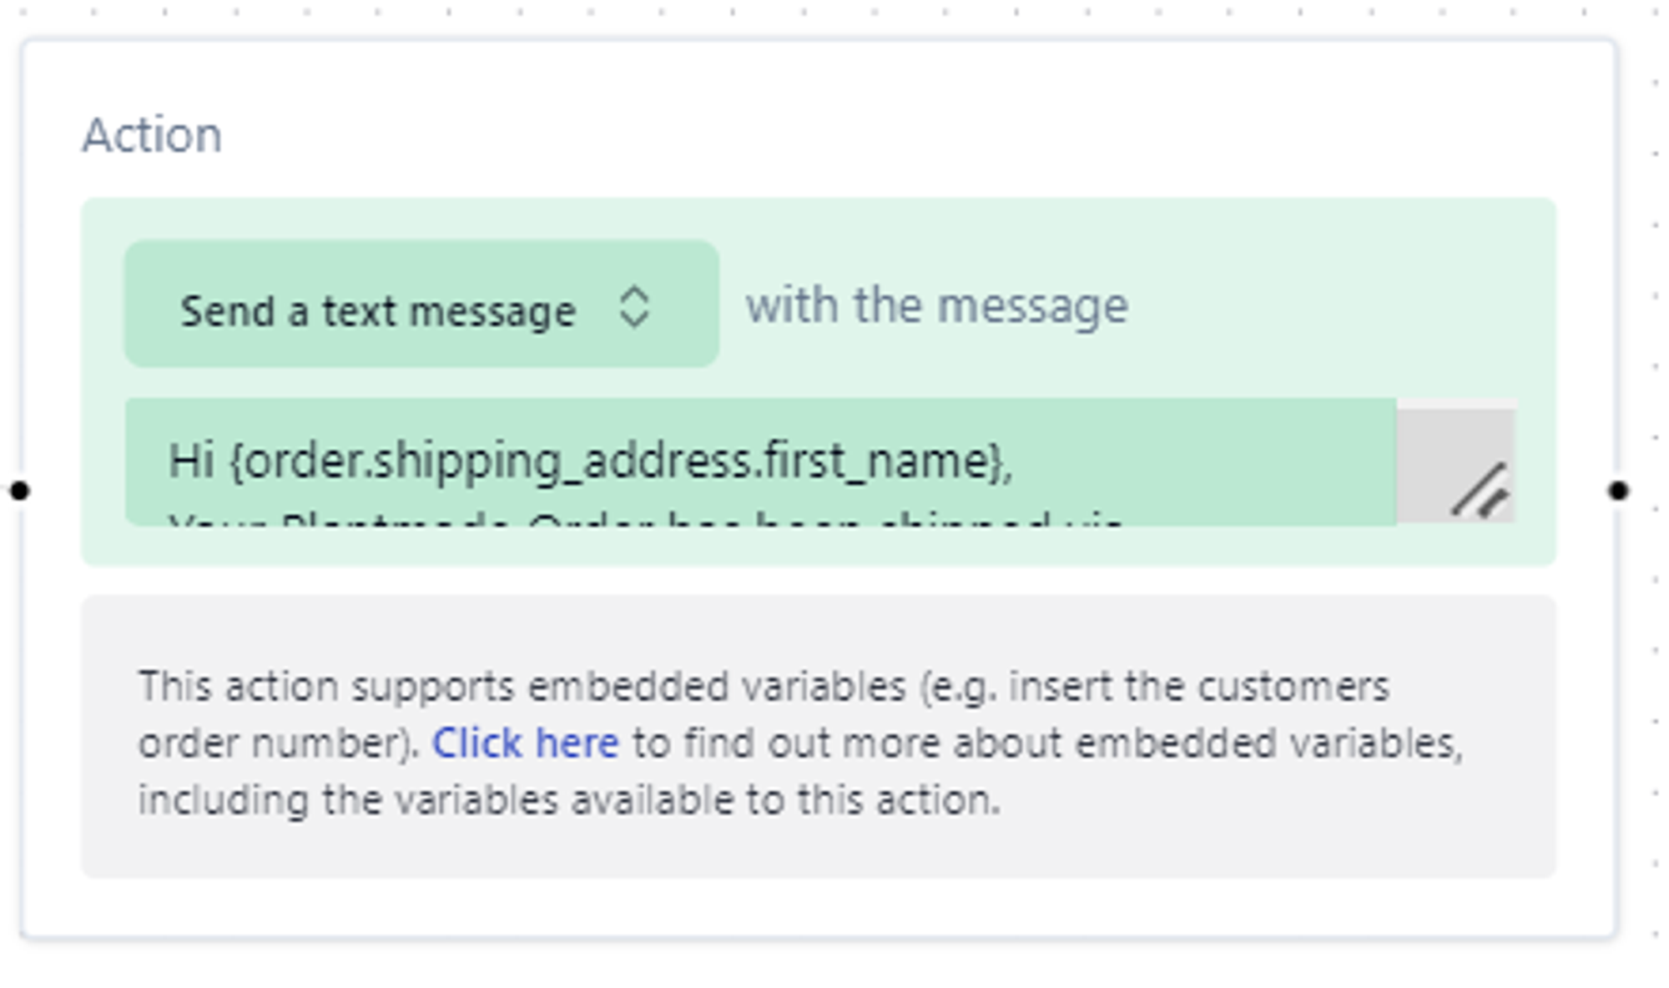Click the 'with the message' label
Screen dimensions: 1669x988
937,305
